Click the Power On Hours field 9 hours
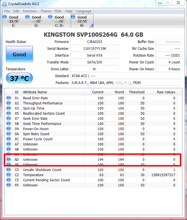Viewport: 187px width, 220px height. point(168,69)
